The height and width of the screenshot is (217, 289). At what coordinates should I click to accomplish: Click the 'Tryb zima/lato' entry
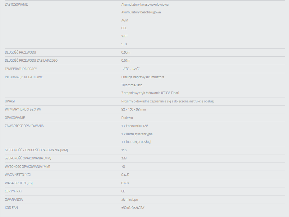click(x=132, y=85)
